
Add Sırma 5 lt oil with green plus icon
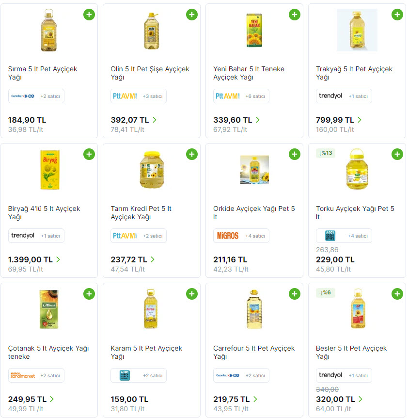[x=89, y=15]
